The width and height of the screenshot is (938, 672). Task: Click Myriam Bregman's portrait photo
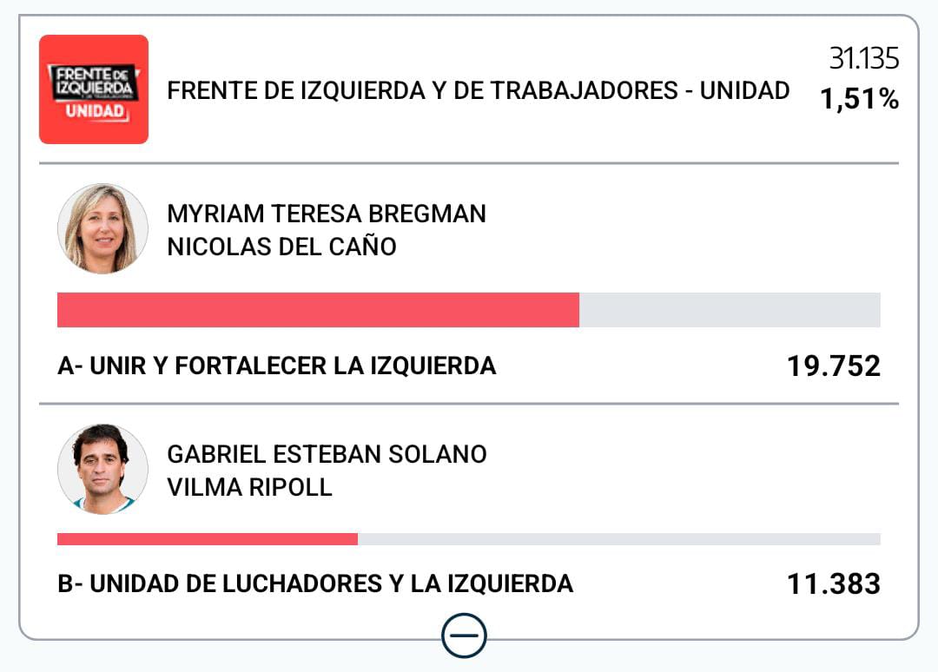pos(102,229)
